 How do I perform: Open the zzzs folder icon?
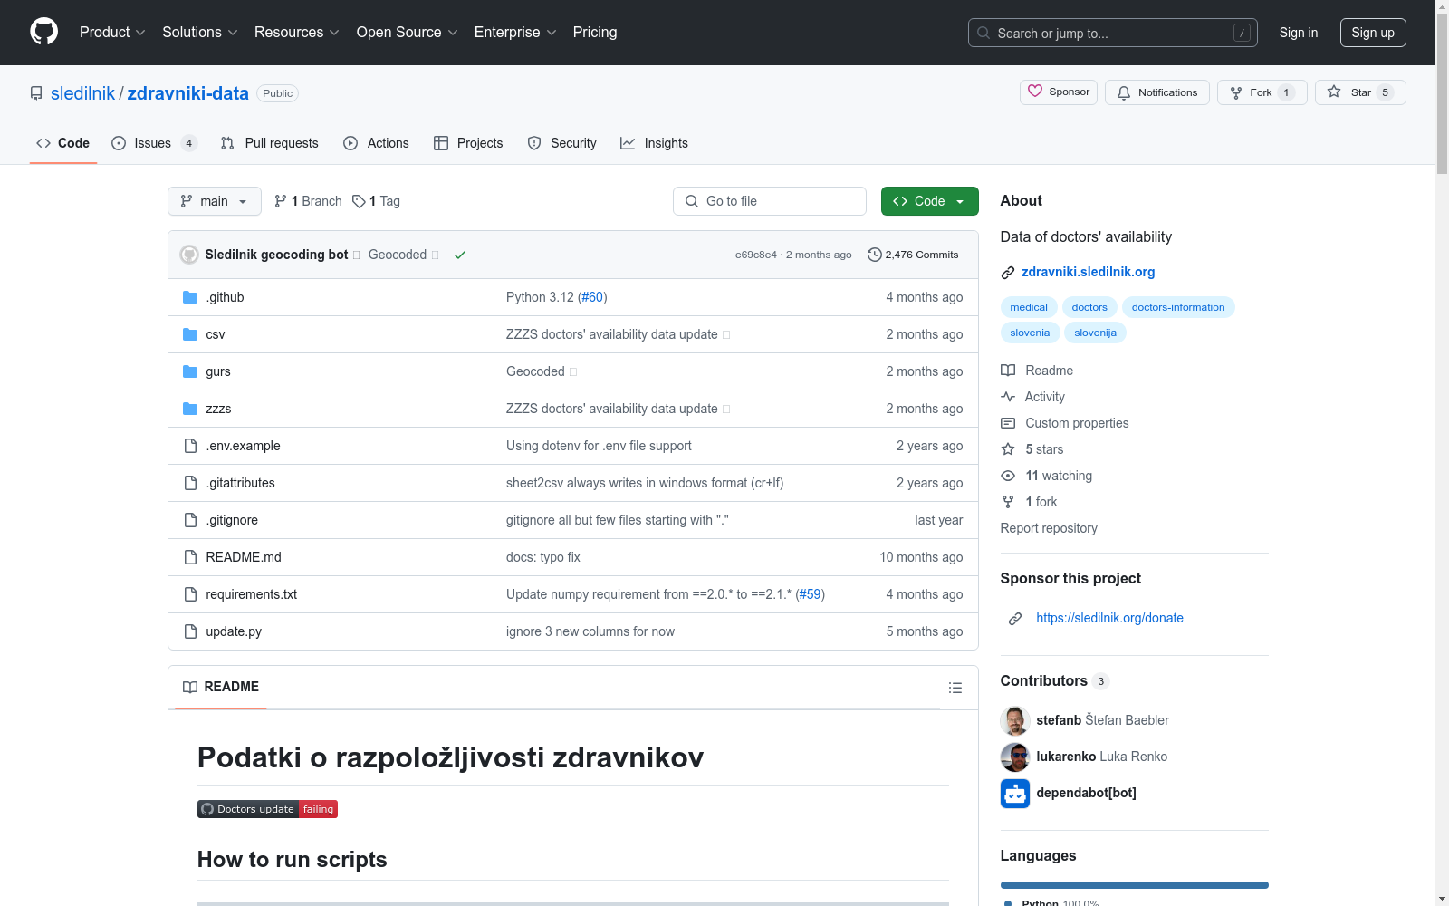(190, 409)
